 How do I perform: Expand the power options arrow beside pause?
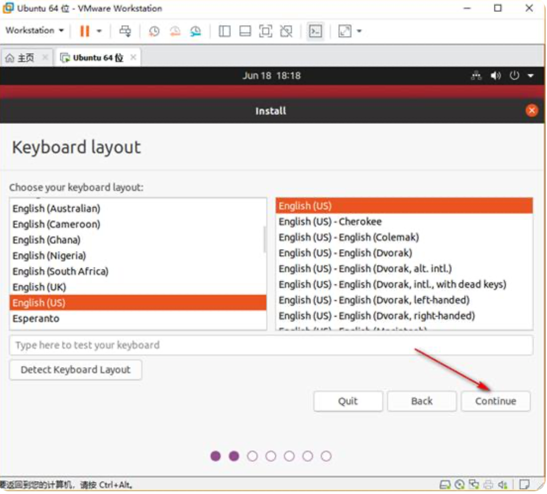(x=99, y=31)
